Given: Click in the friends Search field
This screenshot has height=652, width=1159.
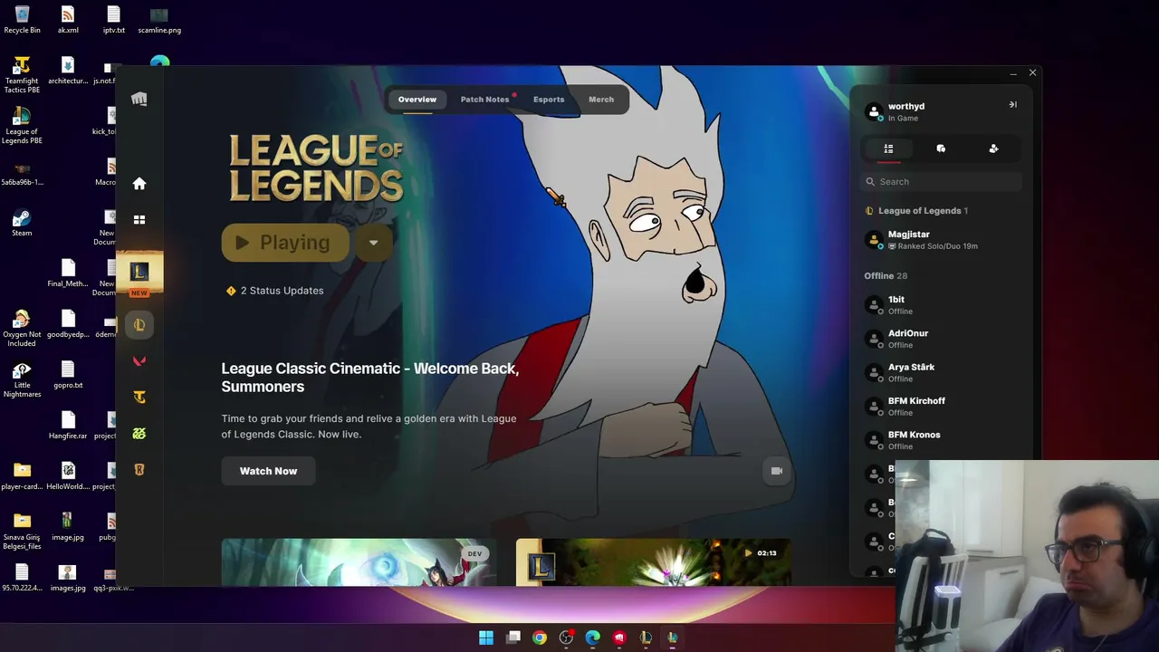Looking at the screenshot, I should click(x=941, y=182).
